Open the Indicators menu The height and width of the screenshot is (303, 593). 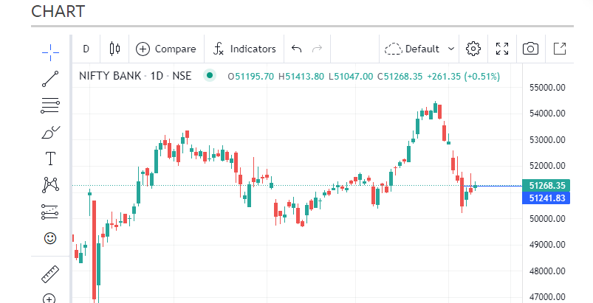244,49
